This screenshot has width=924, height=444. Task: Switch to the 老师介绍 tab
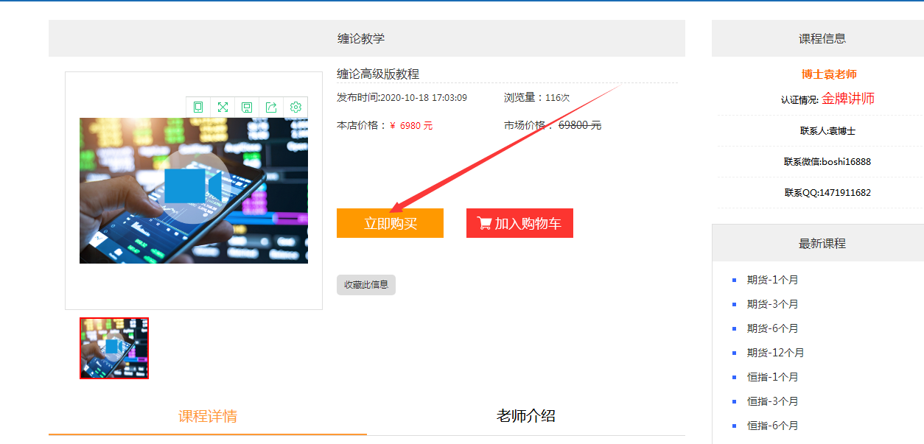coord(525,416)
